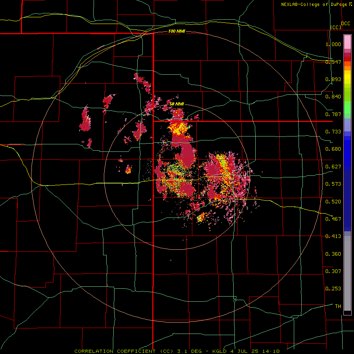Click the 0.840 scale value

(333, 97)
